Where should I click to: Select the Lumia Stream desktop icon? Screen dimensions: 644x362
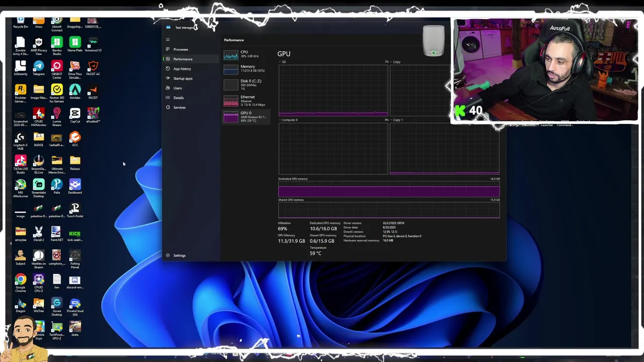(x=57, y=117)
